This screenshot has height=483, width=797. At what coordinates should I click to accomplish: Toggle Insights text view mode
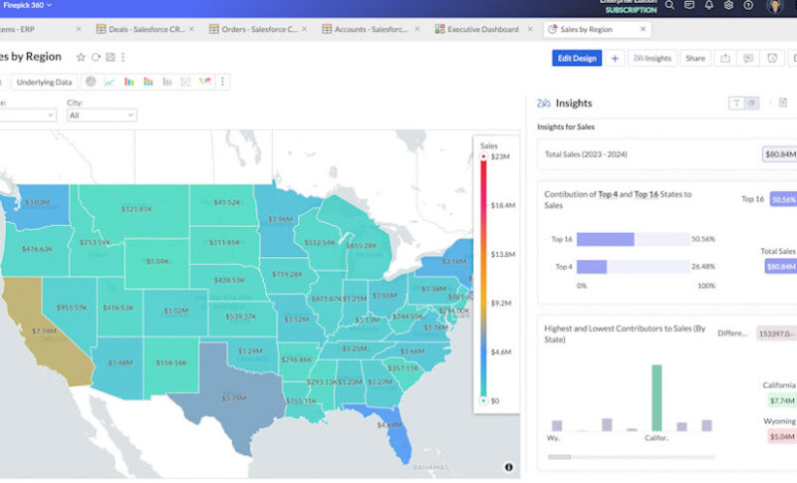click(736, 104)
